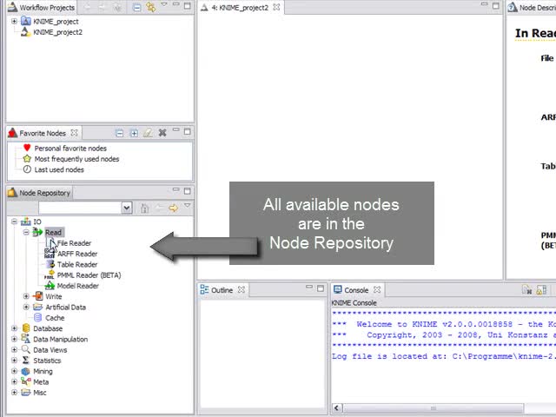Screen dimensions: 556x417
Task: Collapse the IO category
Action: 14,222
